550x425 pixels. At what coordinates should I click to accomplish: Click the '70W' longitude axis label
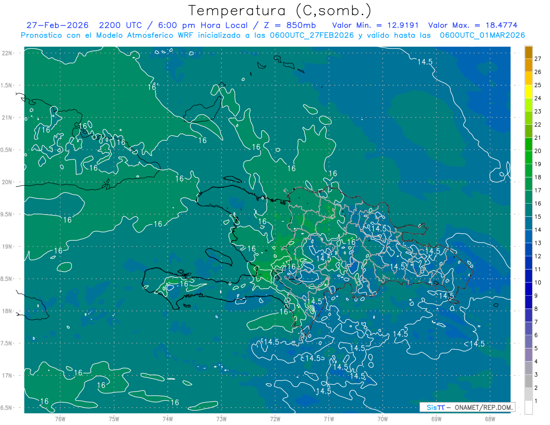(x=383, y=419)
